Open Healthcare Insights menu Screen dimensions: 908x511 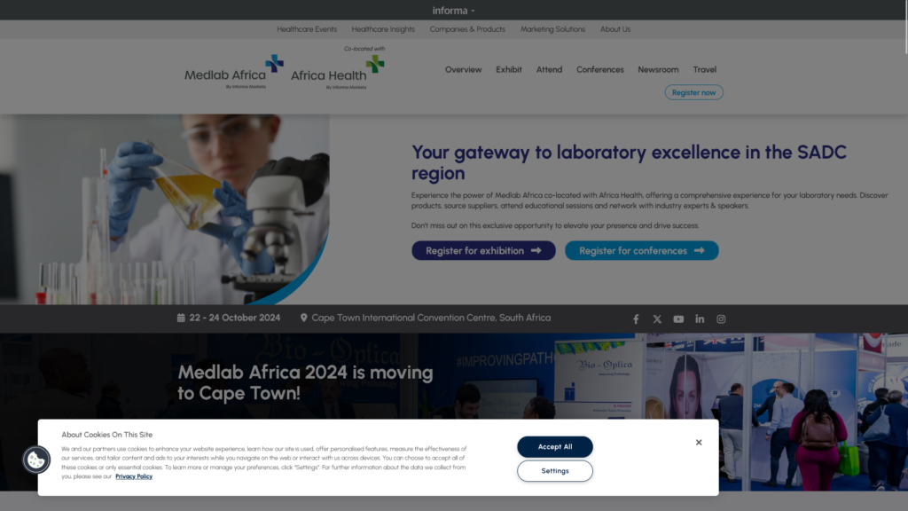[383, 29]
